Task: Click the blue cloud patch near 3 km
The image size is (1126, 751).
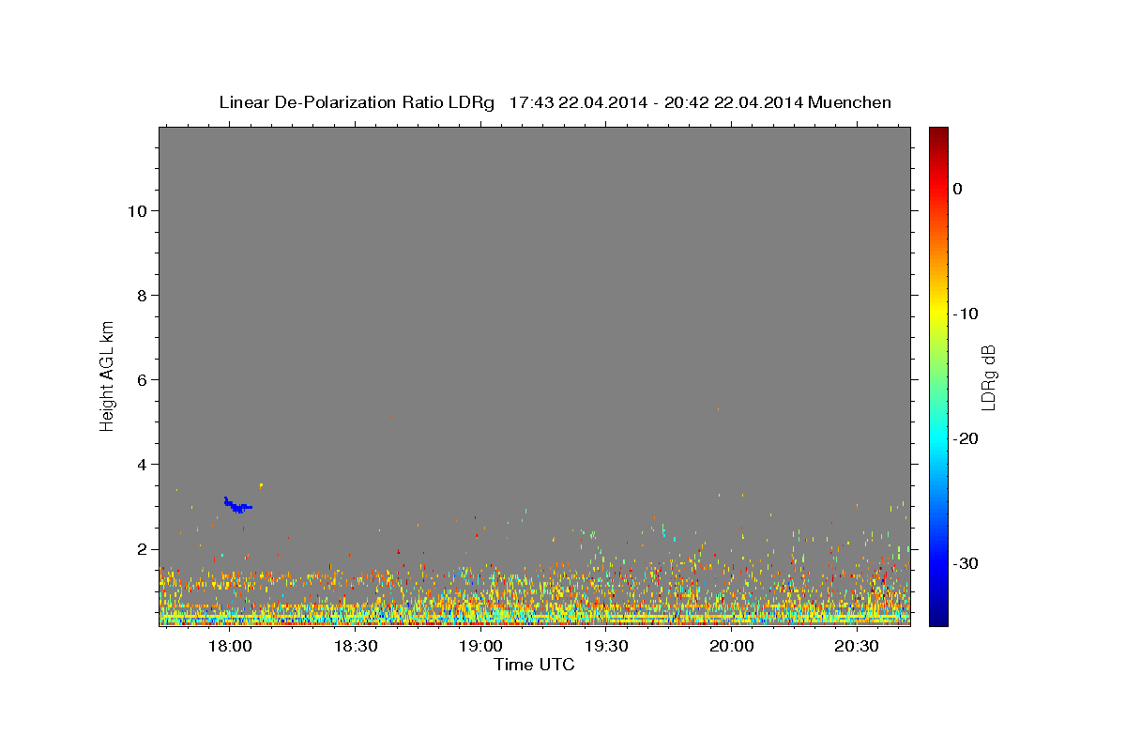Action: (x=237, y=506)
